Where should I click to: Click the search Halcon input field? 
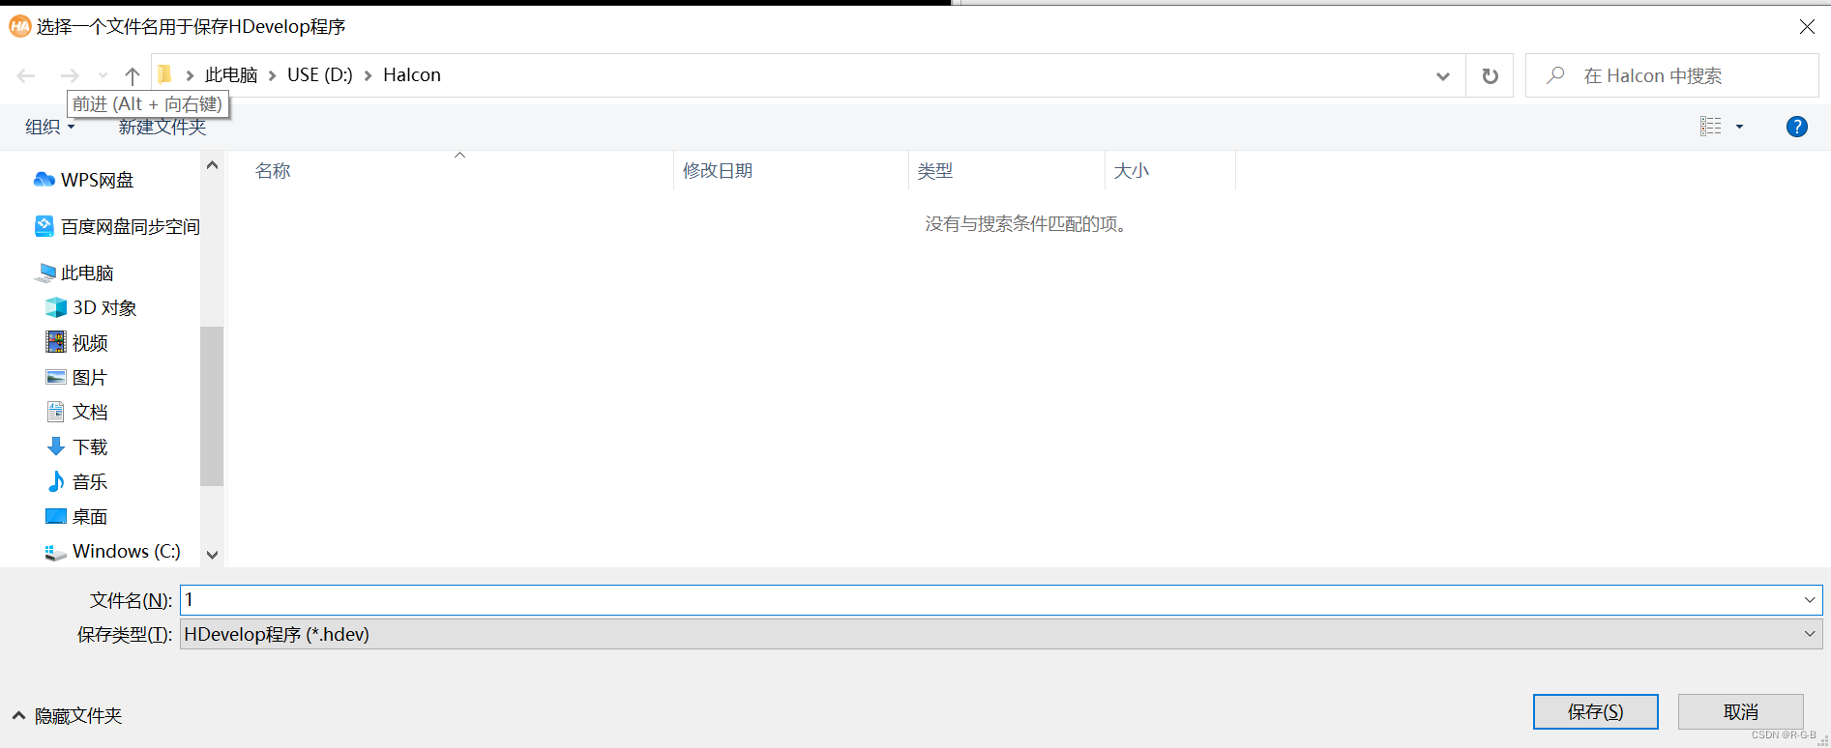click(1671, 75)
